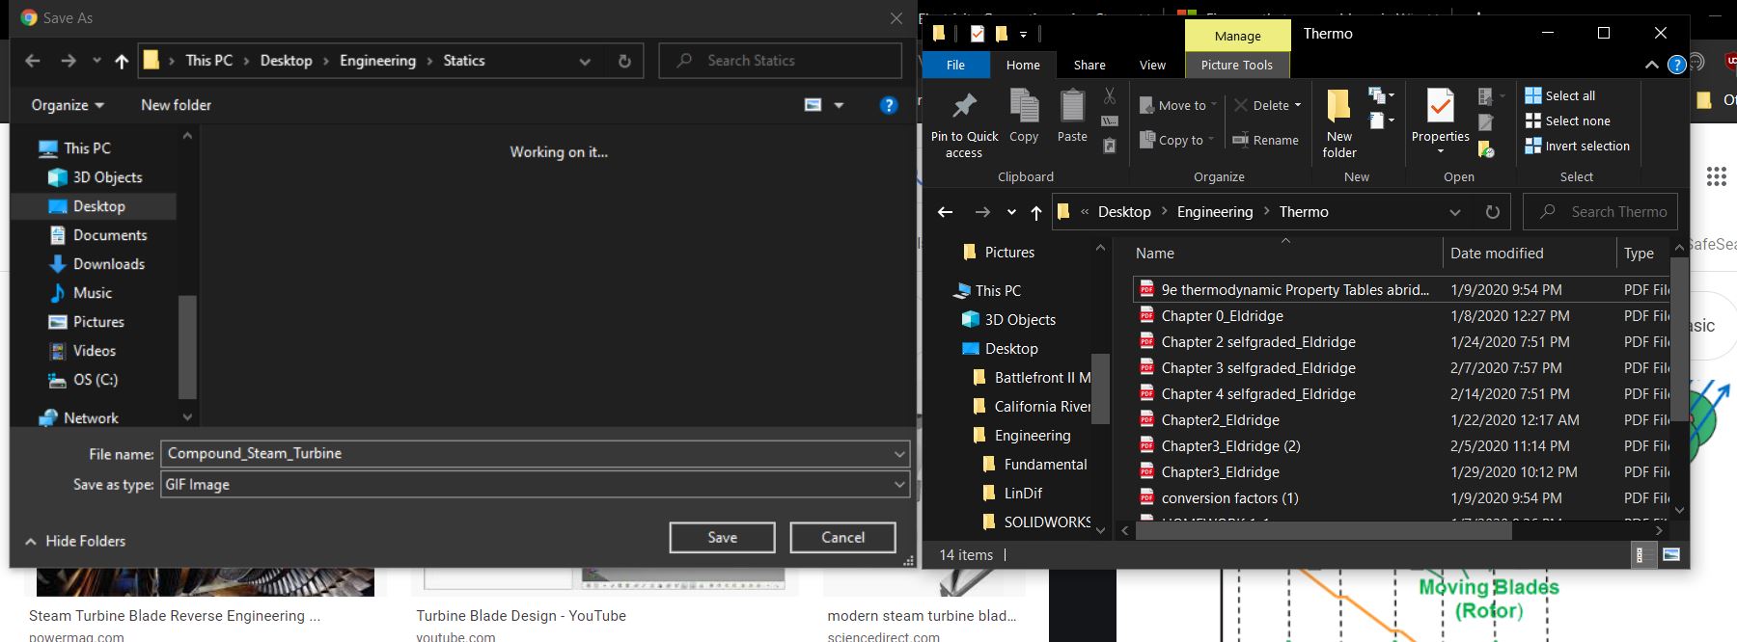Viewport: 1737px width, 642px height.
Task: Open the File name history dropdown
Action: [899, 453]
